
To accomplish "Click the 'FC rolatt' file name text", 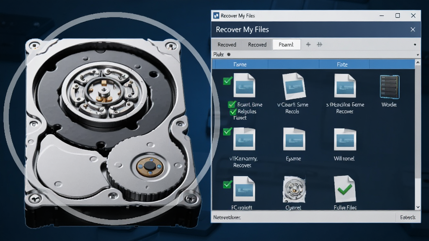I will coord(242,208).
